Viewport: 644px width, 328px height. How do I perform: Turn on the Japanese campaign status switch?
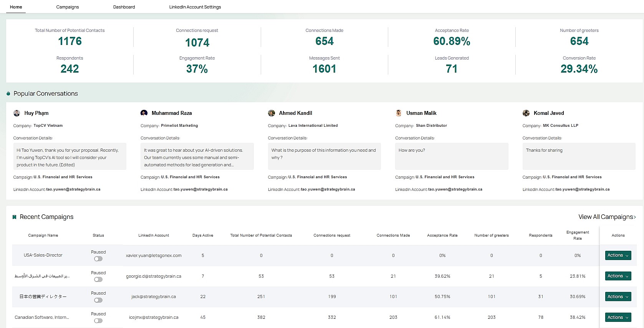click(98, 300)
